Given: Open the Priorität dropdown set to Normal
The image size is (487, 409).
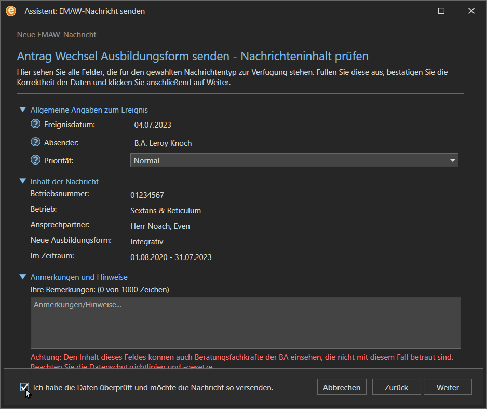Looking at the screenshot, I should [294, 160].
